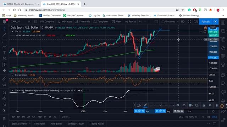This screenshot has height=127, width=227.
Task: Open the ideas lightbulb panel
Action: (x=223, y=65)
